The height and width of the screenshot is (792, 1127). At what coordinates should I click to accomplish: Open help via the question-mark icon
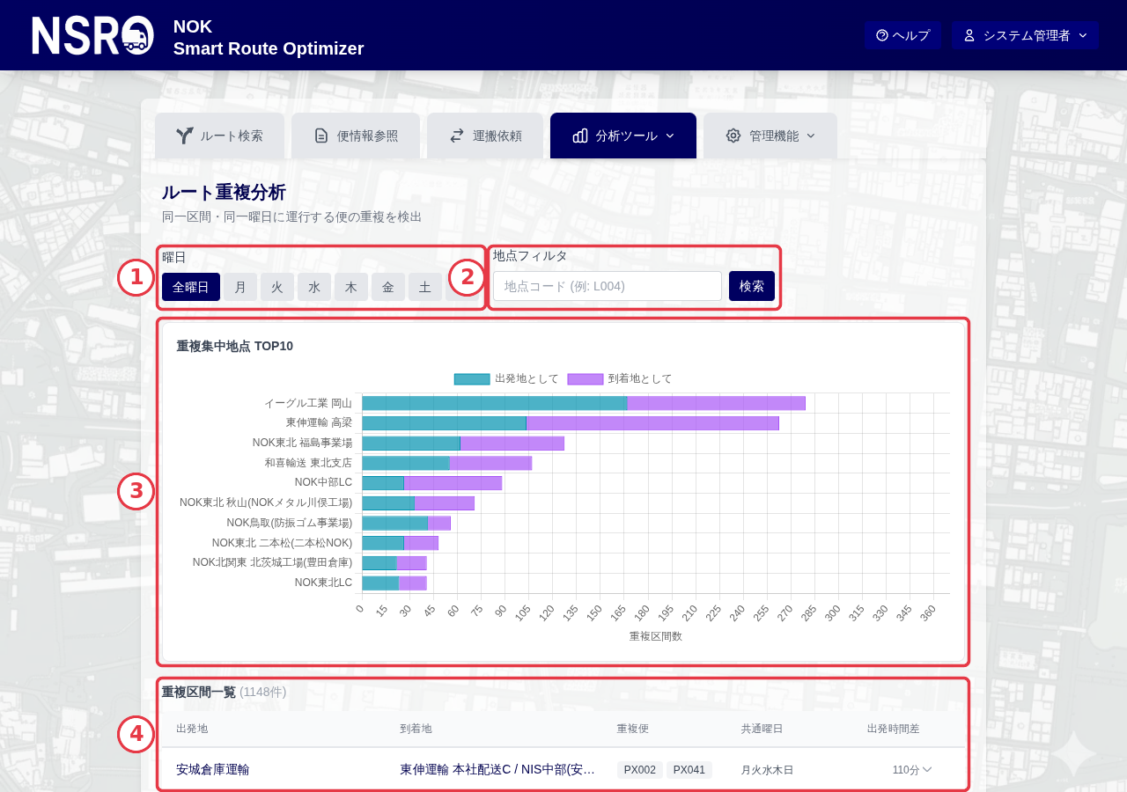tap(882, 35)
